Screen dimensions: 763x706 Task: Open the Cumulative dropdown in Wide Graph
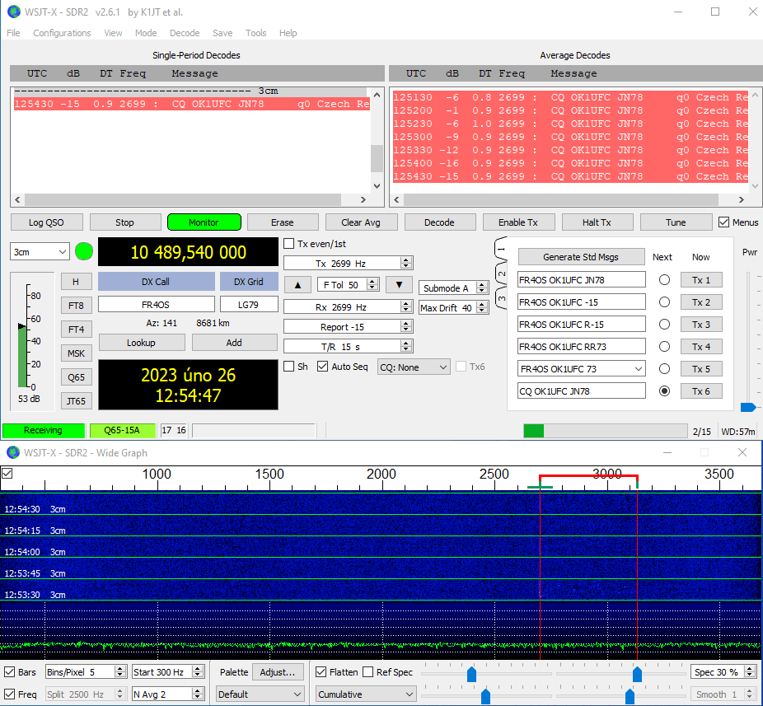tap(366, 694)
